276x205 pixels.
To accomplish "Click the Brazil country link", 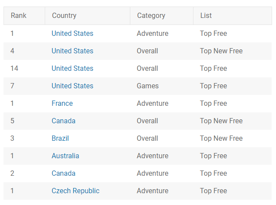I will pos(60,138).
